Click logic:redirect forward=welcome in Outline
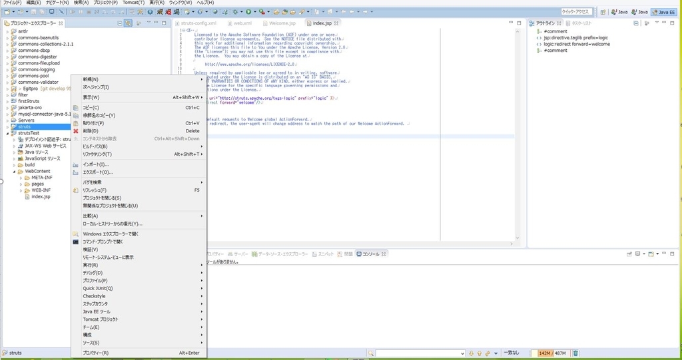This screenshot has width=682, height=360. click(x=576, y=44)
